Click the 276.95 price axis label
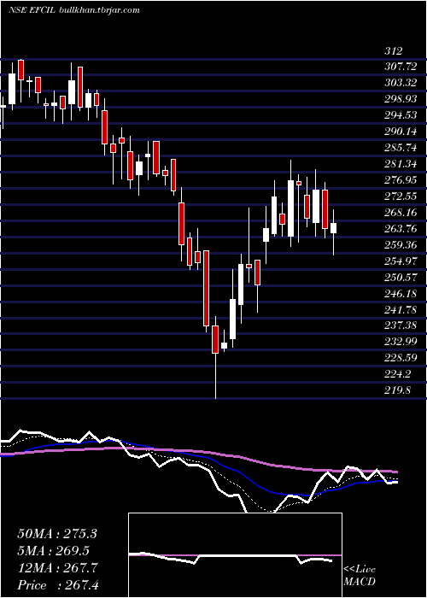427x598 pixels. 401,180
